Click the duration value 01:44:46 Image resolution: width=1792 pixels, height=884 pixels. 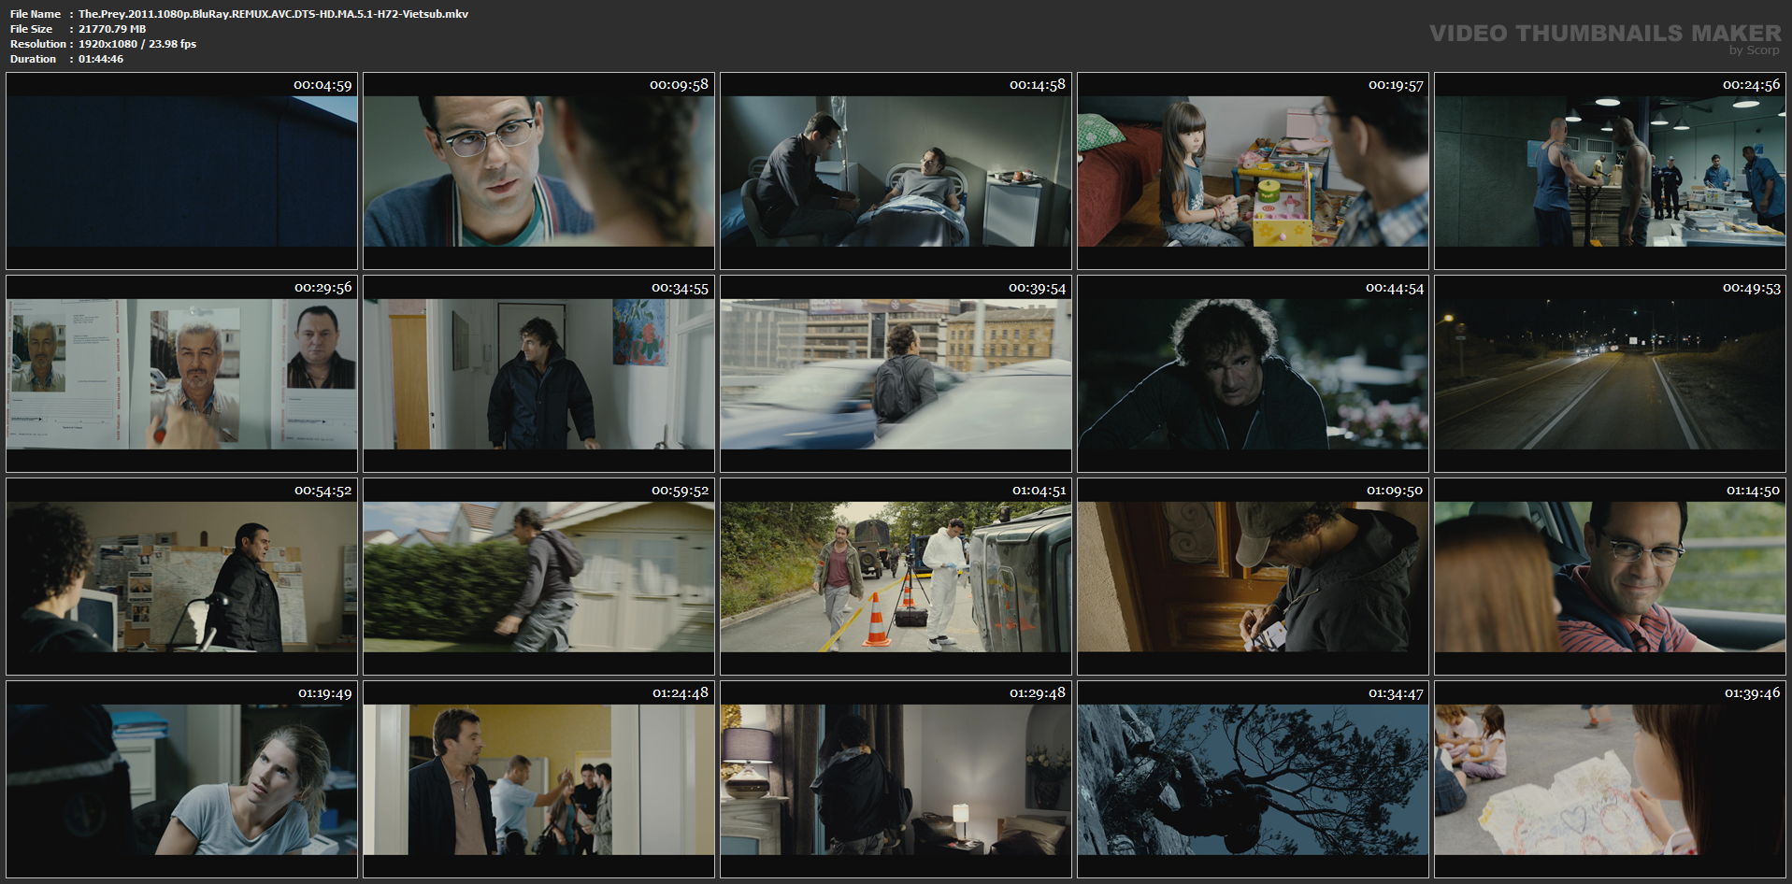pos(101,59)
